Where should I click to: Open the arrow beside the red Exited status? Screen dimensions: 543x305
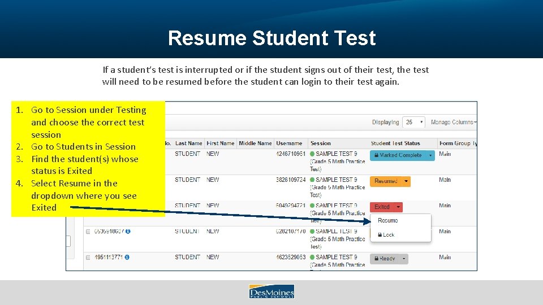click(398, 207)
